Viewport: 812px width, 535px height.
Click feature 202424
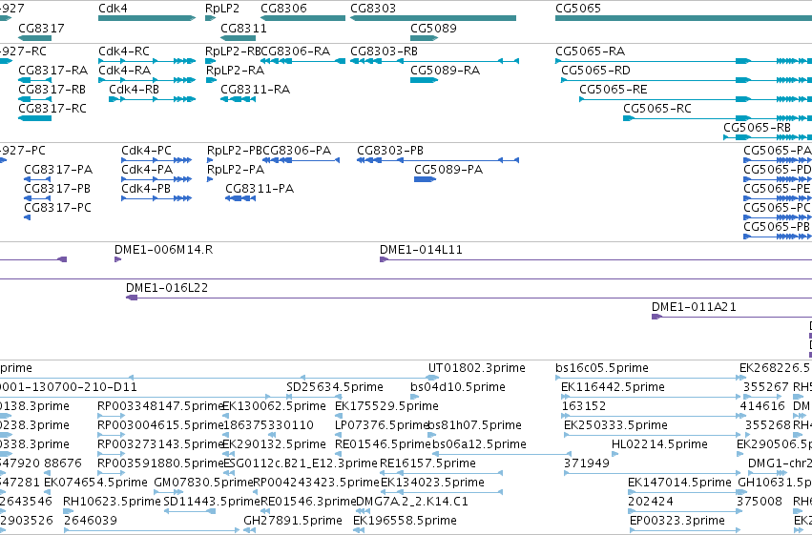651,503
